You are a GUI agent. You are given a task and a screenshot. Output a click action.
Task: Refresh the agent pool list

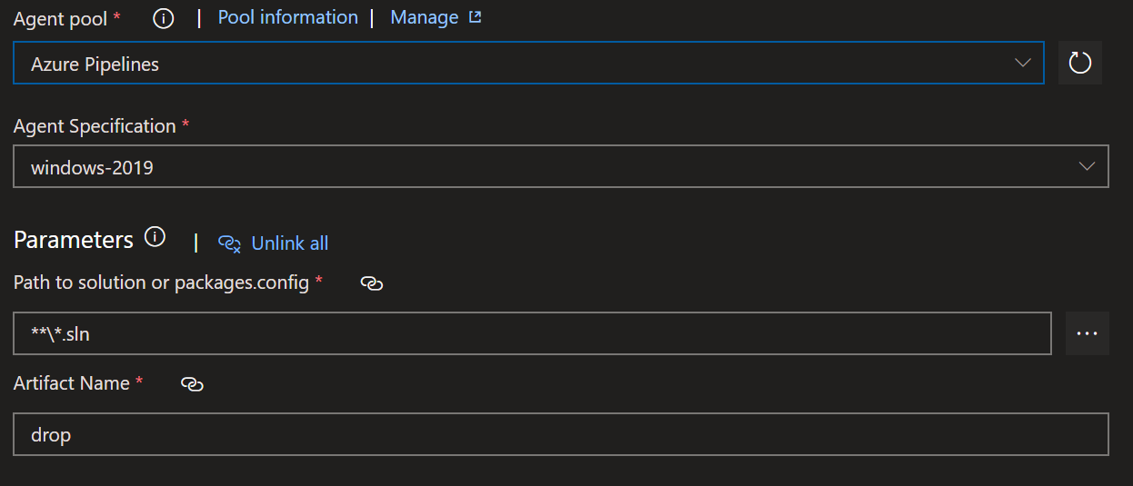click(x=1079, y=63)
